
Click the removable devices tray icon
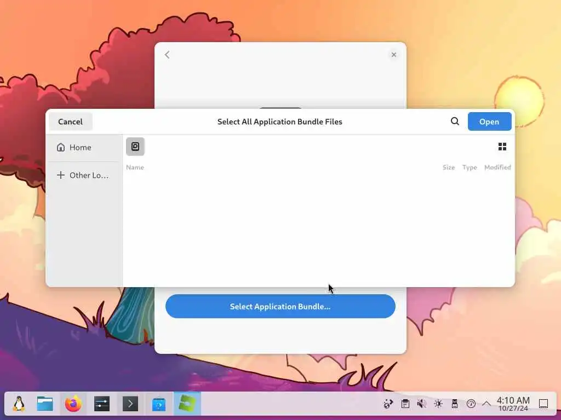click(x=455, y=404)
